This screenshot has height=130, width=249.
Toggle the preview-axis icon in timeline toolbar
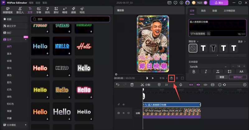tap(205, 85)
